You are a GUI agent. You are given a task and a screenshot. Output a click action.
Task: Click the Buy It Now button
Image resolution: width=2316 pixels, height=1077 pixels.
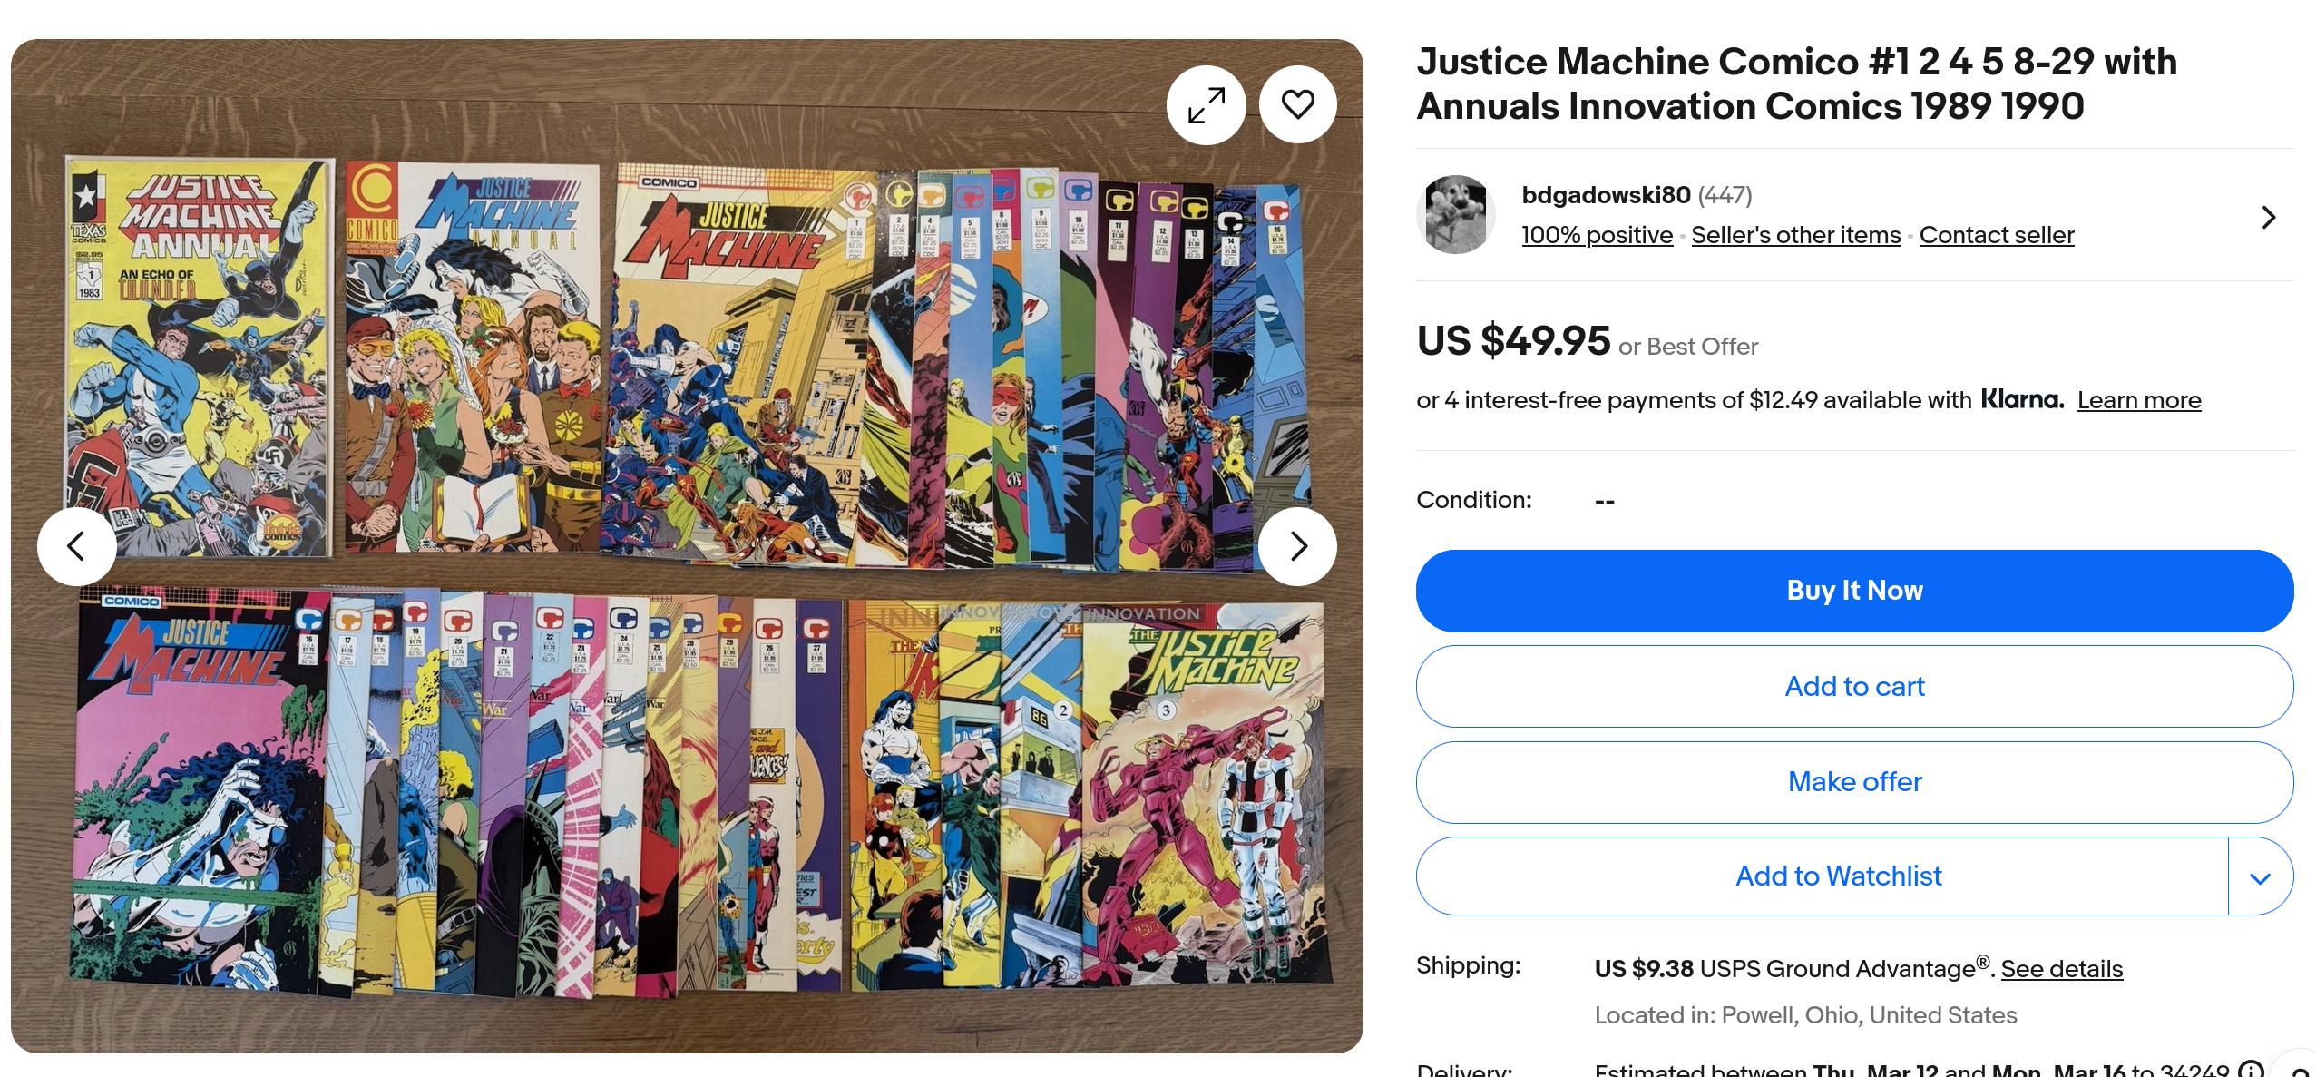pos(1854,591)
